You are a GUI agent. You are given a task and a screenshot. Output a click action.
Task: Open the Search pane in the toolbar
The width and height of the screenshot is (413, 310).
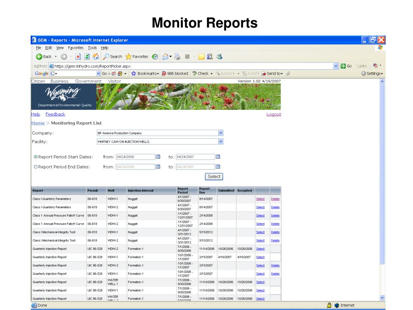[113, 57]
